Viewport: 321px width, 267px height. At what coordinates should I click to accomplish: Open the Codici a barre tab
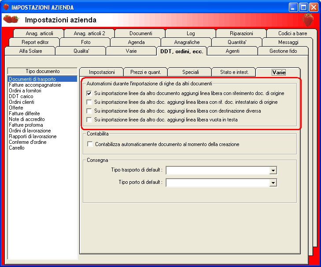click(x=292, y=33)
